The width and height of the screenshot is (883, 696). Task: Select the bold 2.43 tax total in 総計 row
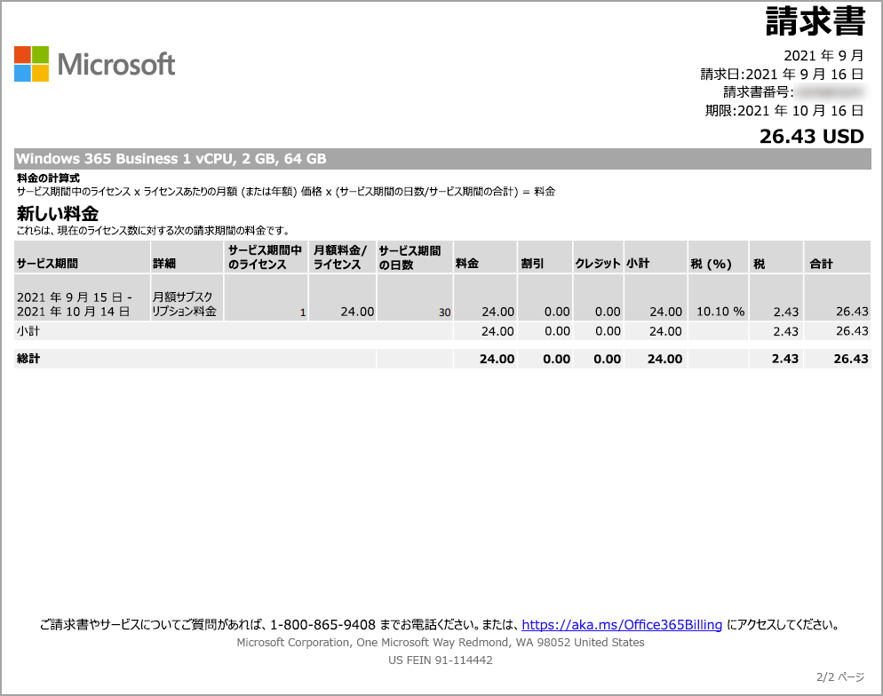[x=776, y=359]
